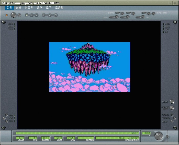Click the play emulation button
This screenshot has height=145, width=179.
[x=27, y=15]
